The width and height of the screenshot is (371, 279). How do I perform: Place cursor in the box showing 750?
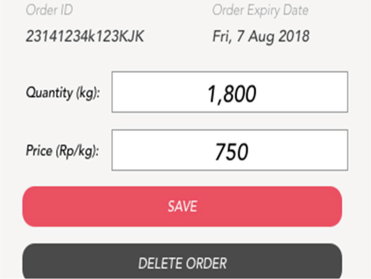(229, 150)
